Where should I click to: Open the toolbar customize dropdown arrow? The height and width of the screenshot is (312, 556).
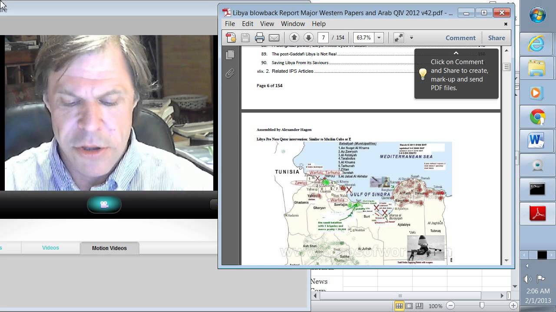click(x=411, y=38)
